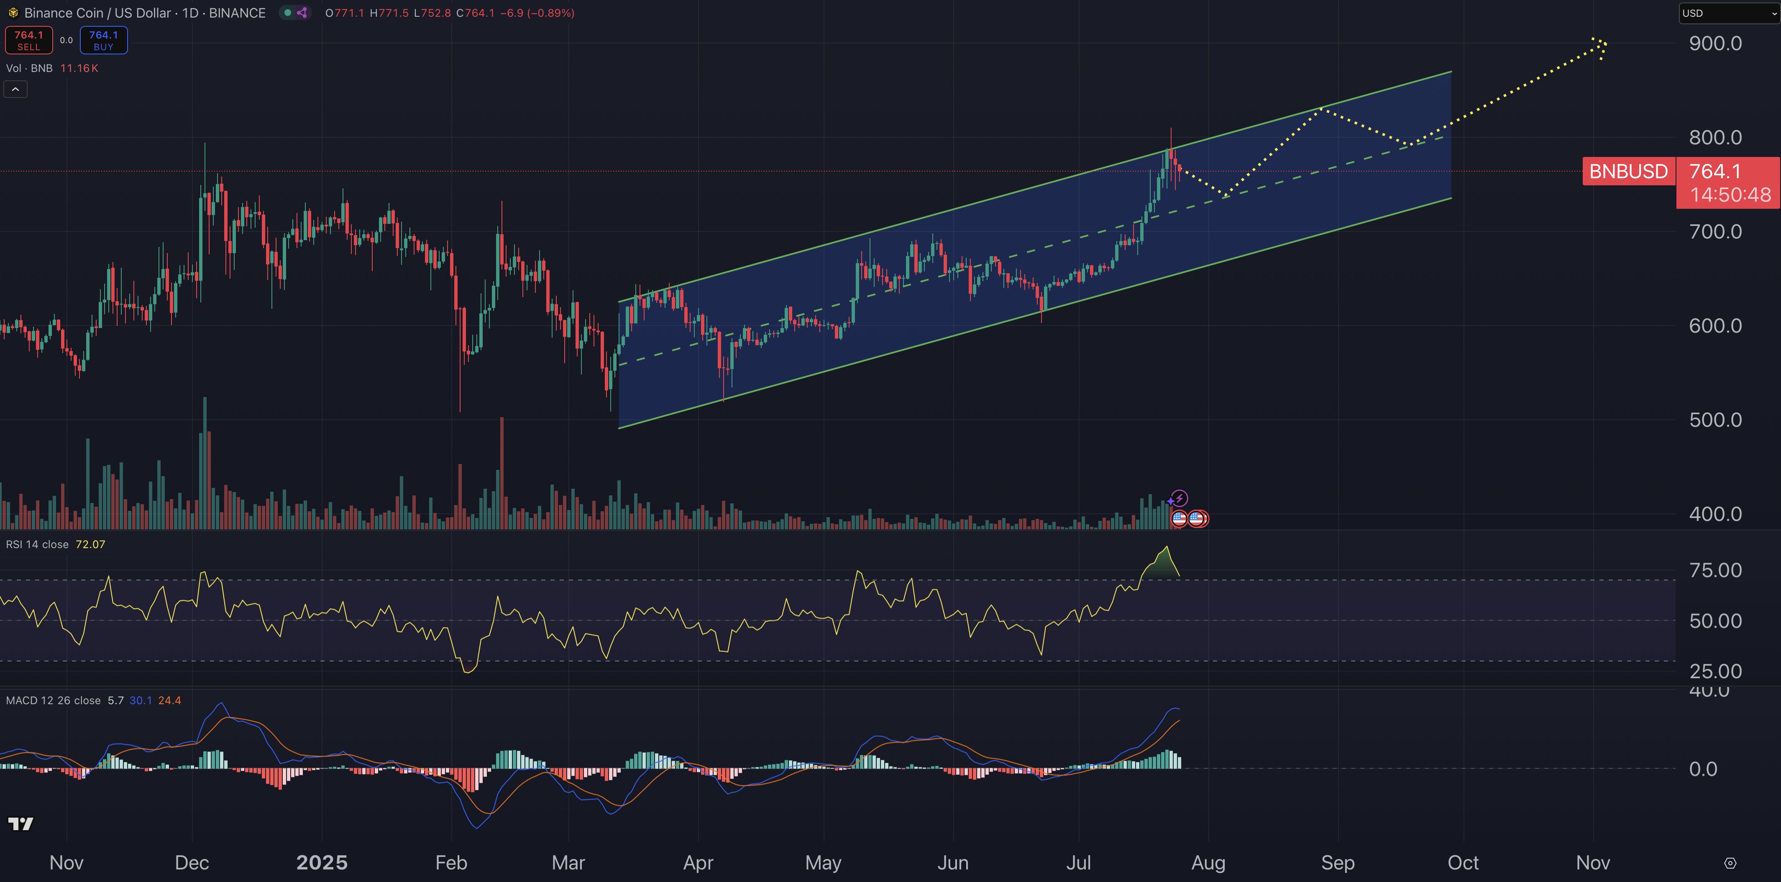1781x882 pixels.
Task: Click the Mar label on the time axis
Action: [568, 863]
